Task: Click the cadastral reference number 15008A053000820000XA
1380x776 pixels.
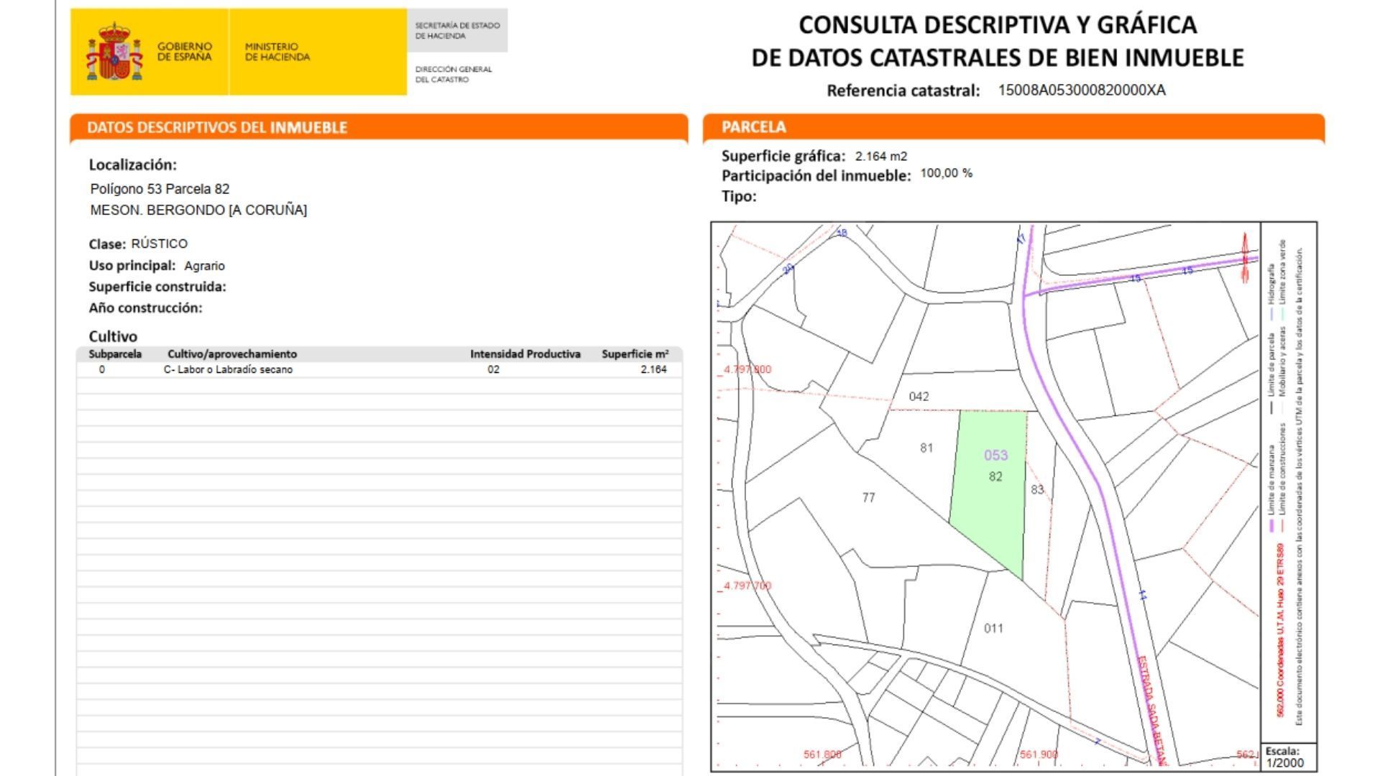Action: click(1081, 91)
